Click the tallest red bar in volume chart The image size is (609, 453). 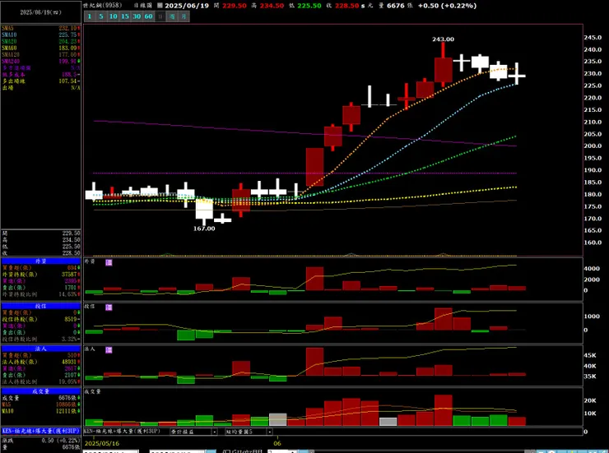click(443, 410)
